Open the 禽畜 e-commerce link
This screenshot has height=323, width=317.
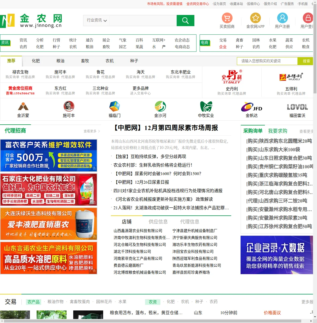click(x=239, y=40)
